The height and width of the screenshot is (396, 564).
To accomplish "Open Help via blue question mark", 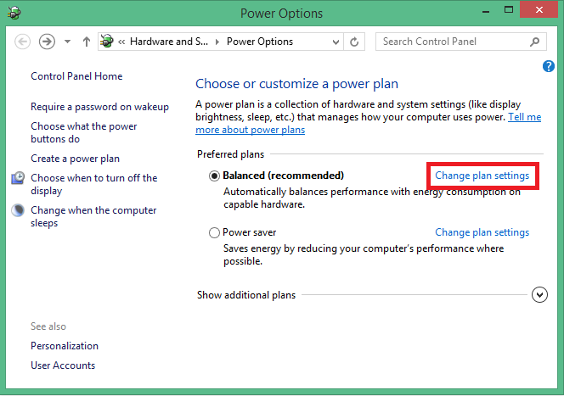I will [x=548, y=66].
